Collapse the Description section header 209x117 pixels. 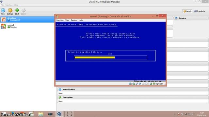(133, 97)
